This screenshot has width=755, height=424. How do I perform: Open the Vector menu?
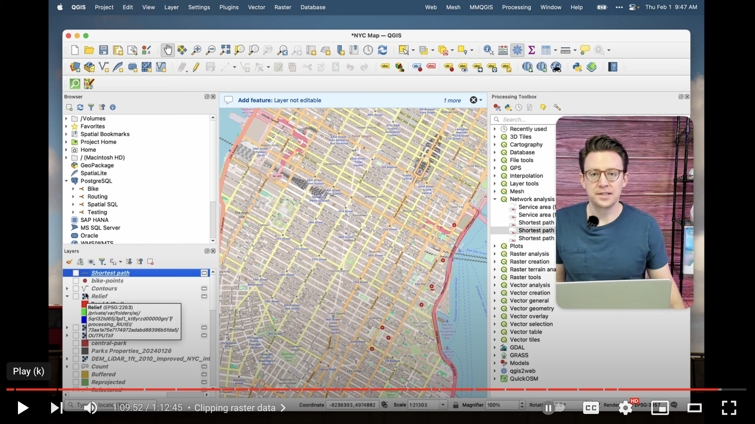pyautogui.click(x=256, y=7)
